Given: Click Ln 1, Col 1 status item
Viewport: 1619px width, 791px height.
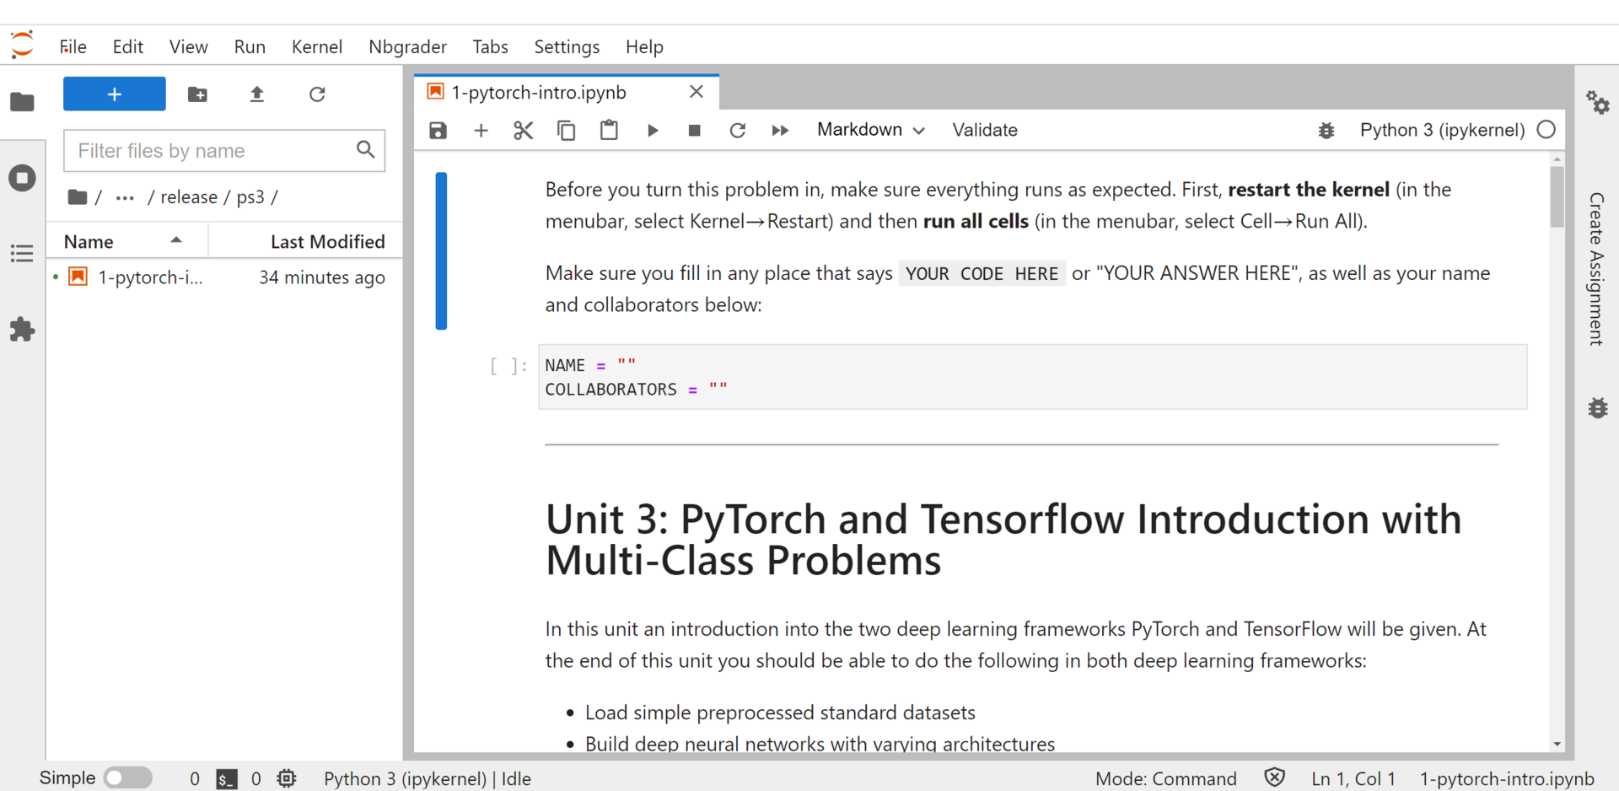Looking at the screenshot, I should click(1353, 778).
